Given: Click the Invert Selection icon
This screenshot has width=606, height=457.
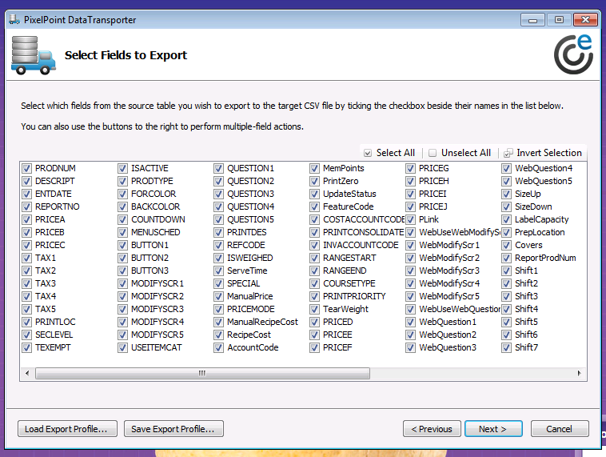Looking at the screenshot, I should click(x=508, y=153).
